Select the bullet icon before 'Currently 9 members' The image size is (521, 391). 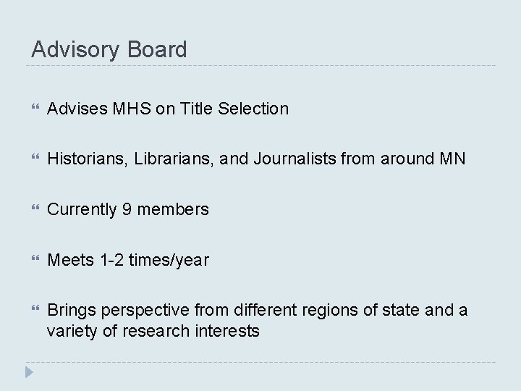coord(31,211)
